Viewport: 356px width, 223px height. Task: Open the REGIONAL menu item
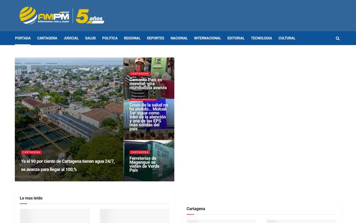click(x=132, y=38)
